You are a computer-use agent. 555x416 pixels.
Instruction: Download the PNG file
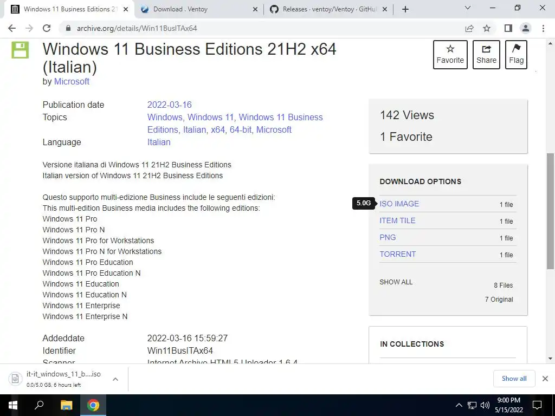pos(388,237)
